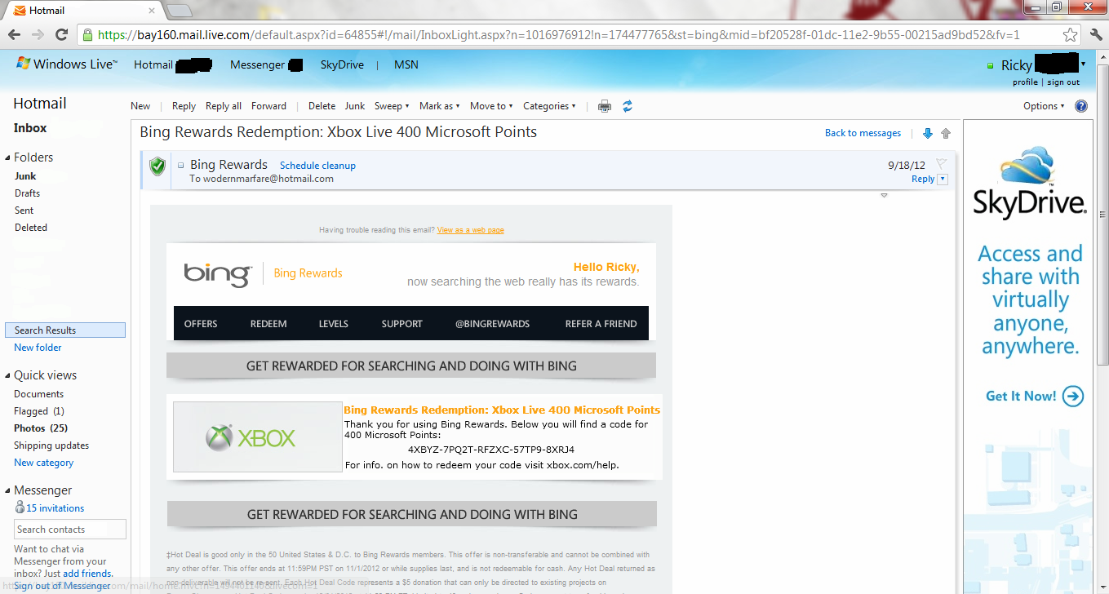Click profile link under Ricky
This screenshot has width=1109, height=594.
(x=1025, y=82)
